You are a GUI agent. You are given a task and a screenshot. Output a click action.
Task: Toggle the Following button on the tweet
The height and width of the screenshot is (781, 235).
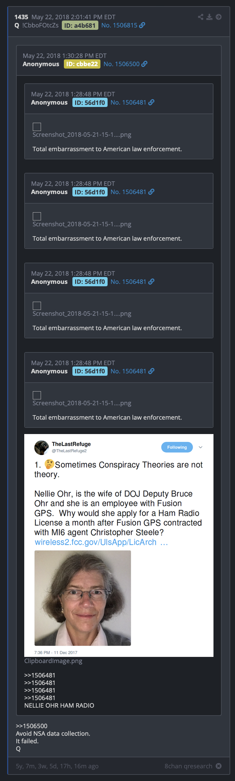[177, 447]
